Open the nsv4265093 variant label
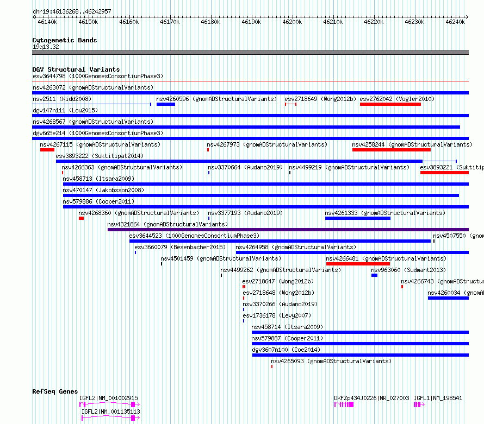Viewport: 484px width, 424px height. point(331,361)
